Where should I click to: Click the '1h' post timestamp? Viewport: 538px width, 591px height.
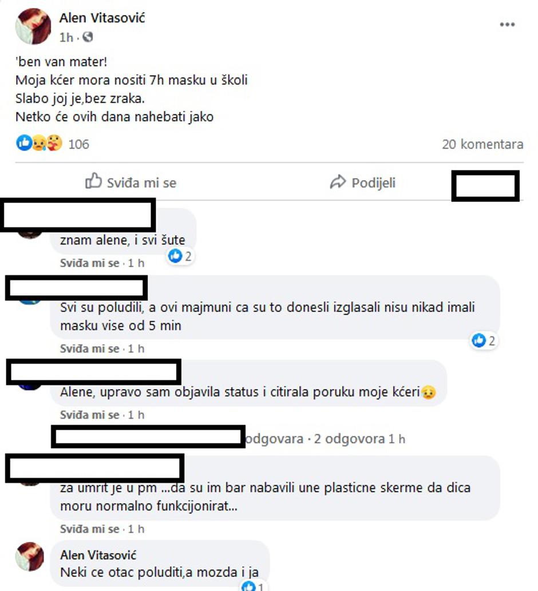pyautogui.click(x=66, y=37)
